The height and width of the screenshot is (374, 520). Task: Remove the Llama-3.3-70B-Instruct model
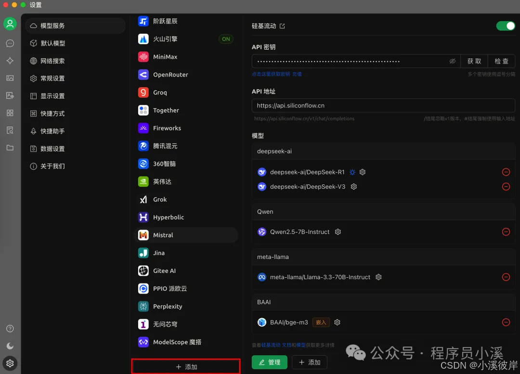click(x=506, y=277)
